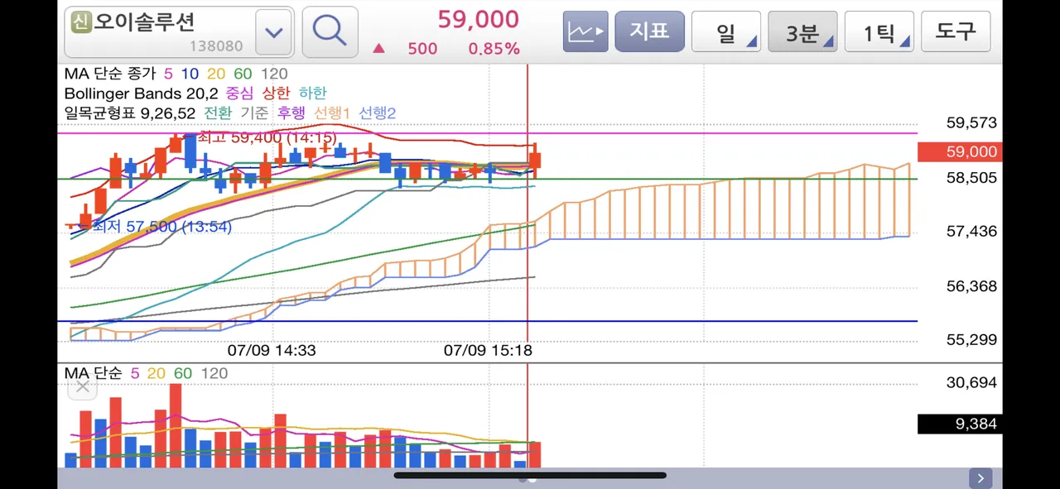
Task: Tap the black 9,384 volume value tag
Action: [x=960, y=424]
